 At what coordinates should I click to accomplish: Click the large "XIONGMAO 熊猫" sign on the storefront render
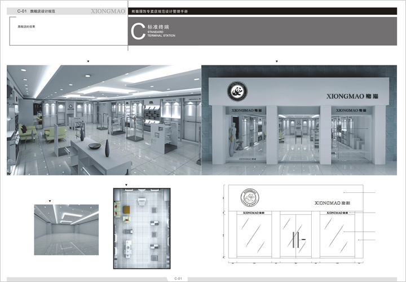coord(352,96)
